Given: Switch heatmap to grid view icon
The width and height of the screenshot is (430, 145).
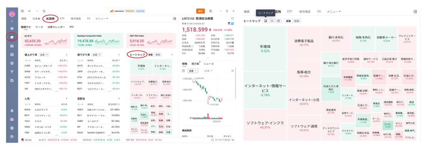Looking at the screenshot, I should [x=279, y=21].
